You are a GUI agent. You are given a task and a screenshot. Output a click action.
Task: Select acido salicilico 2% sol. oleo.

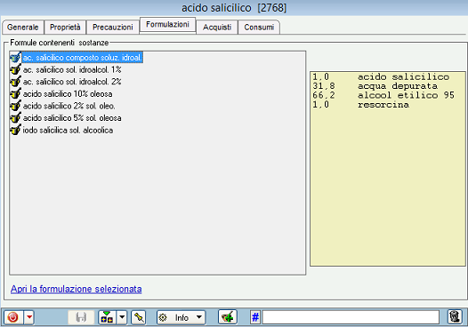(69, 106)
